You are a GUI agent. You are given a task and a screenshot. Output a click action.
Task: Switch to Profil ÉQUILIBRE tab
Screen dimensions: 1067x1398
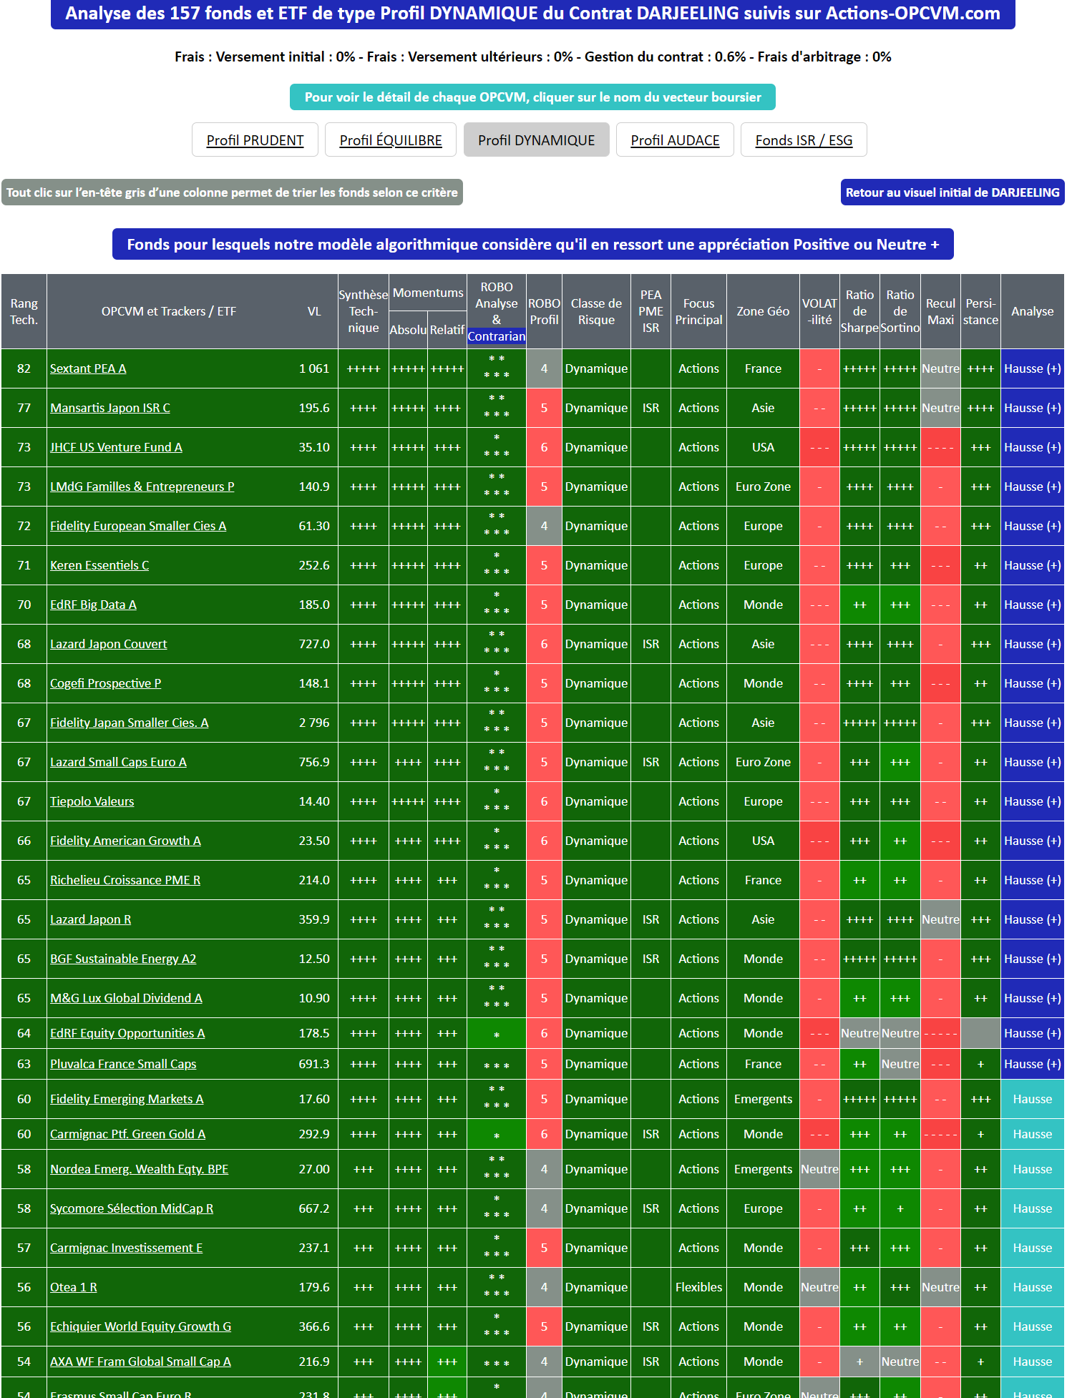391,140
